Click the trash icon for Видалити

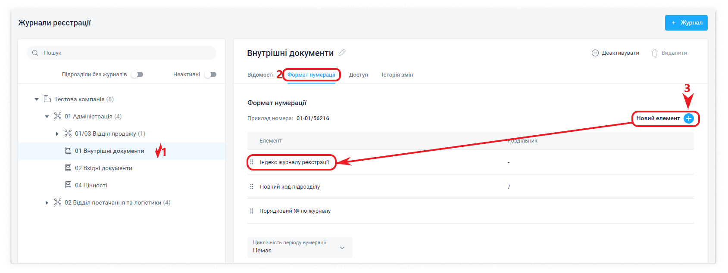(655, 53)
